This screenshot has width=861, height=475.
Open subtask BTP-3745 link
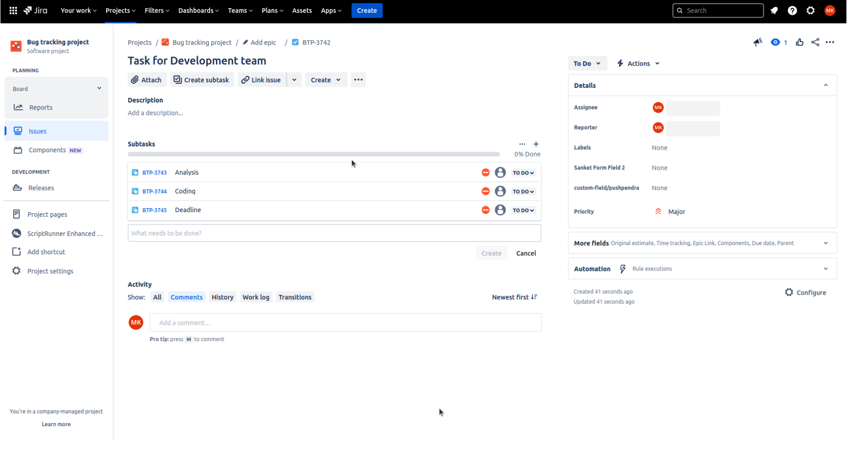pos(154,210)
